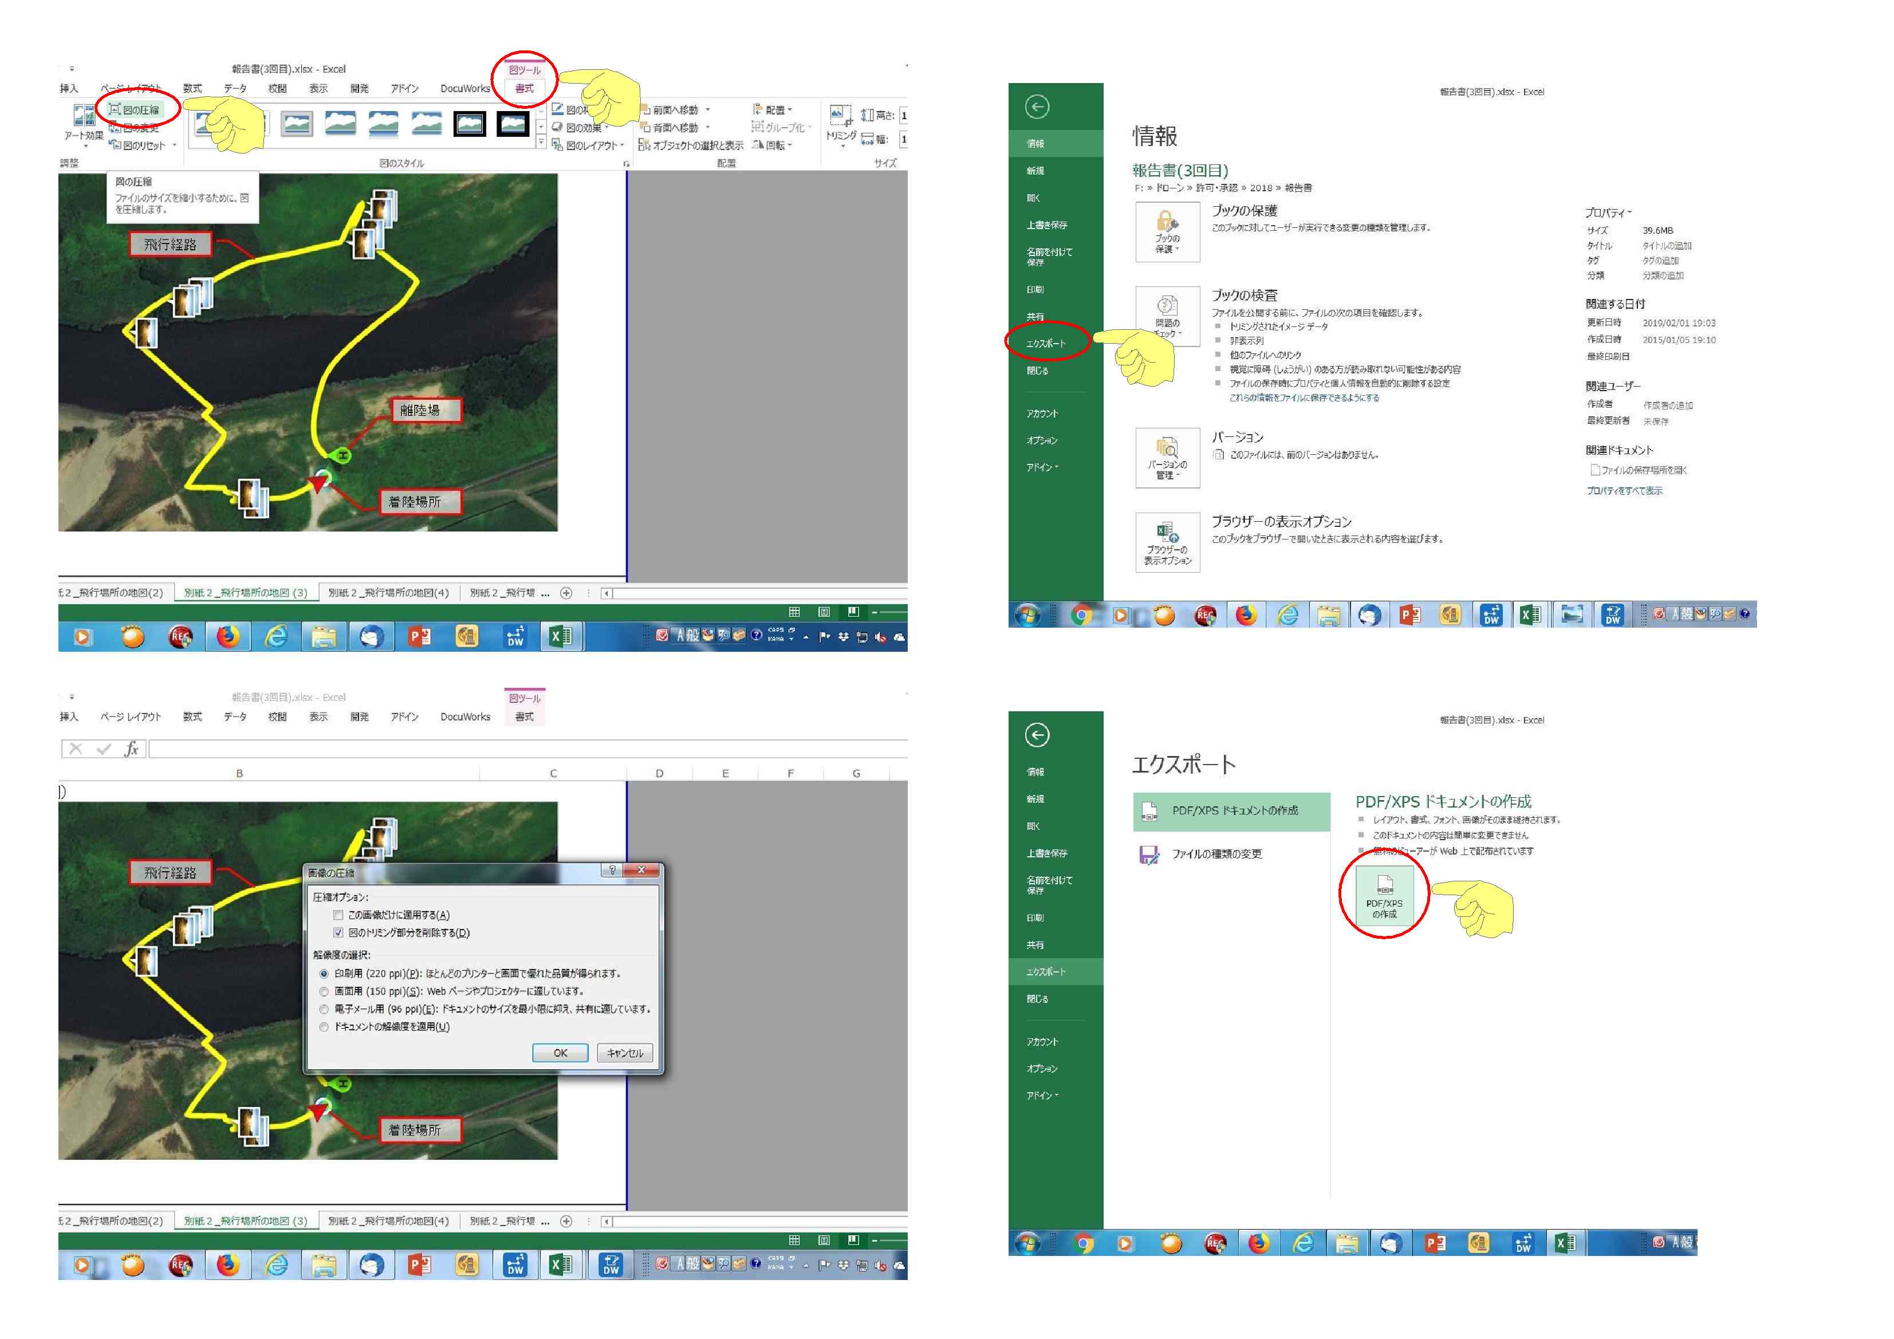
Task: Check この画像だけに適用する checkbox
Action: [x=338, y=915]
